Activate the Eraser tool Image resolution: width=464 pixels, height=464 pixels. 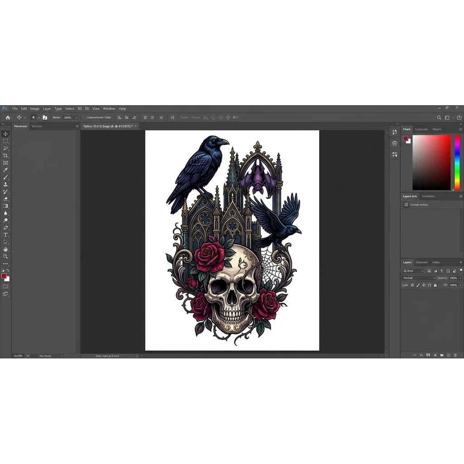[x=5, y=198]
